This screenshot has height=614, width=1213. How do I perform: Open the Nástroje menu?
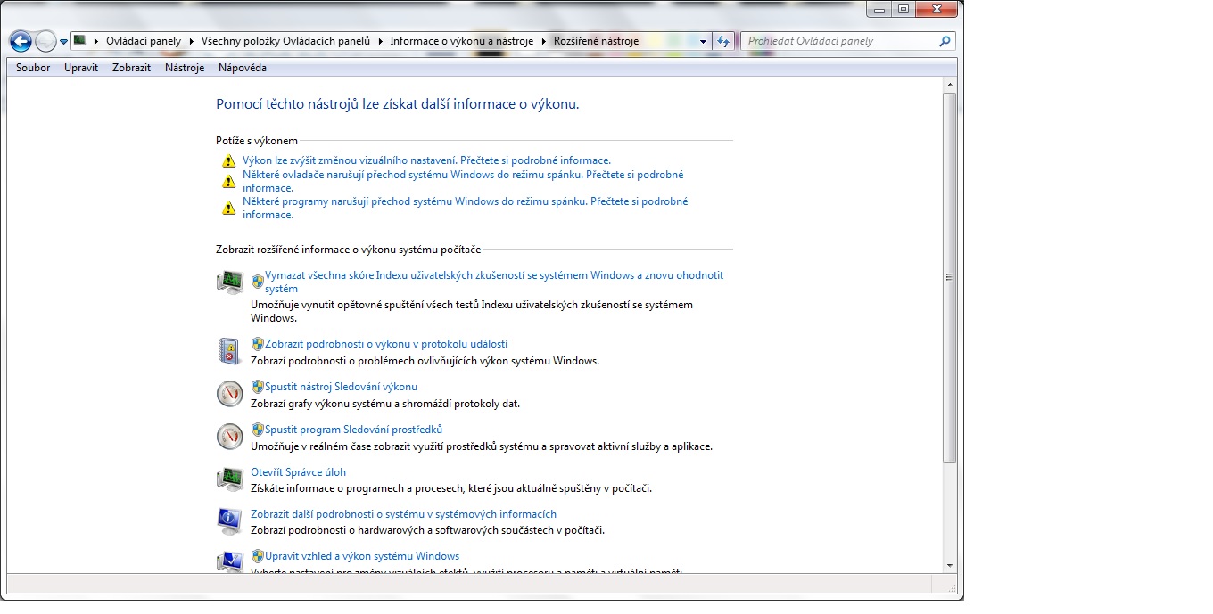185,68
